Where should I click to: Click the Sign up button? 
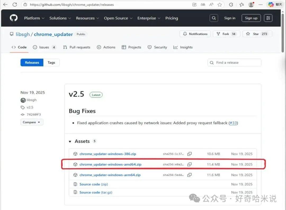click(x=251, y=18)
